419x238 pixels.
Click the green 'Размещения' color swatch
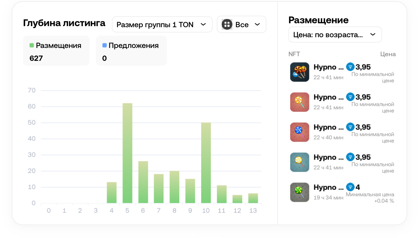[x=32, y=45]
